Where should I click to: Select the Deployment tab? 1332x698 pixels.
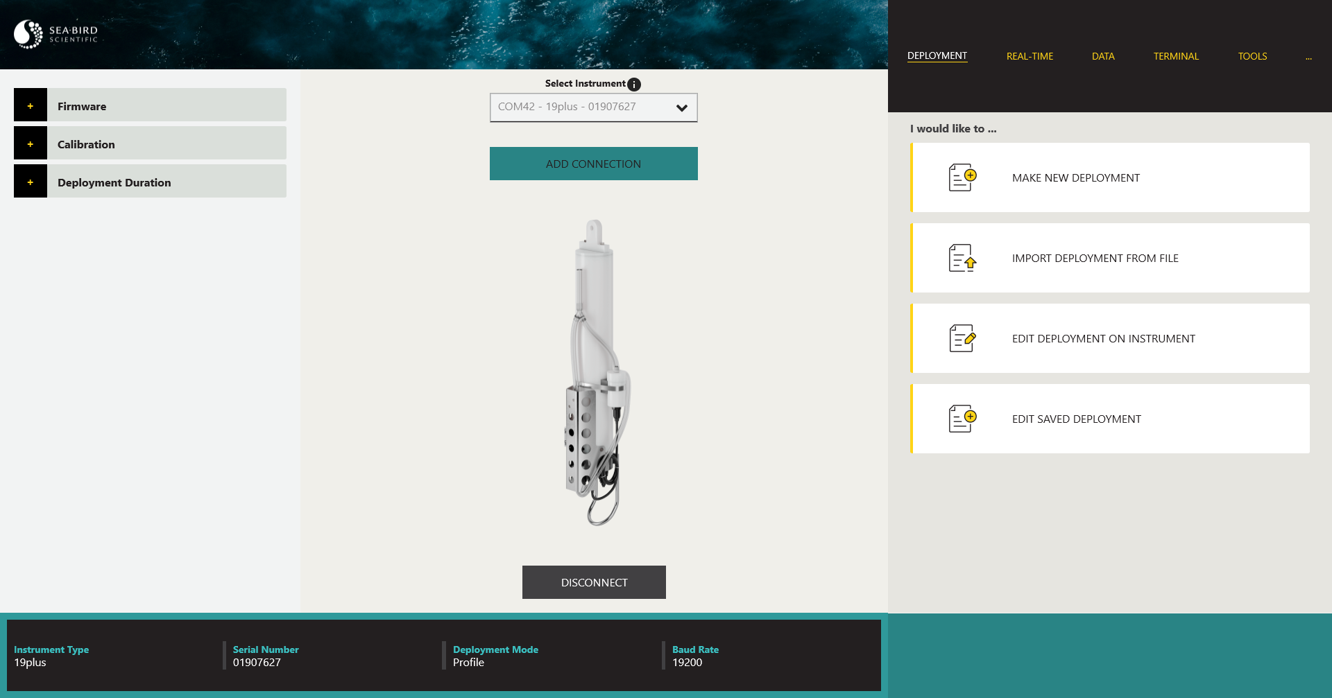(937, 56)
